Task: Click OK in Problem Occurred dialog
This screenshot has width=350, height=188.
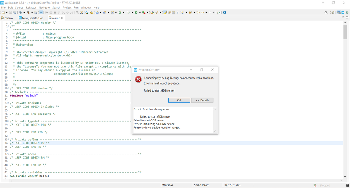Action: (179, 100)
